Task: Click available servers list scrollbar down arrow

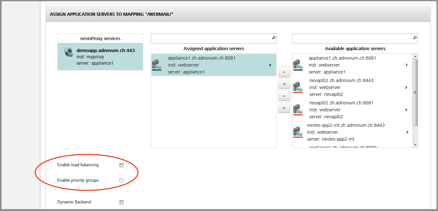Action: coord(415,145)
